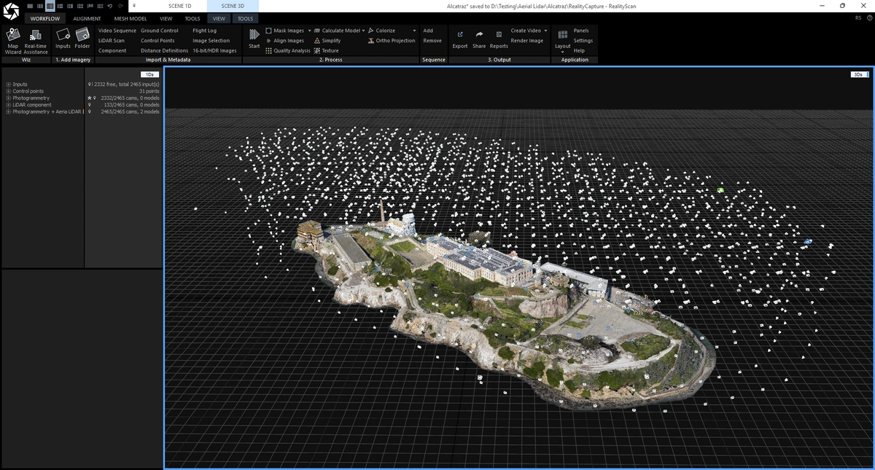Click the 1Ds view label
The width and height of the screenshot is (875, 470).
tap(149, 74)
